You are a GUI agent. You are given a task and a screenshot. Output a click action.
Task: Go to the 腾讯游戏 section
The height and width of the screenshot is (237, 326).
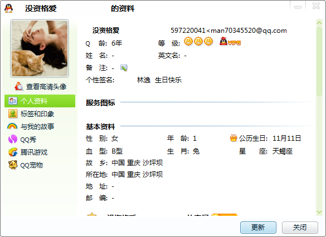pos(40,152)
